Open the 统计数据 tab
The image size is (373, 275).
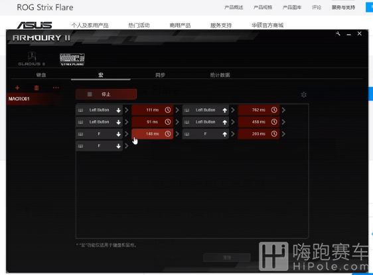[220, 75]
